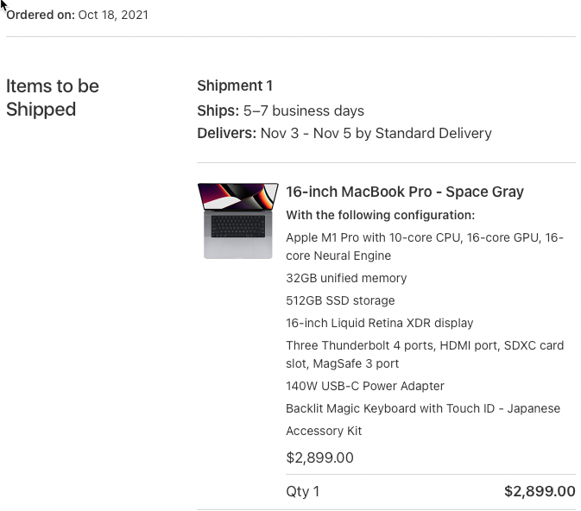Screen dimensions: 581x511
Task: Click the MacBook Pro product thumbnail
Action: pos(237,221)
